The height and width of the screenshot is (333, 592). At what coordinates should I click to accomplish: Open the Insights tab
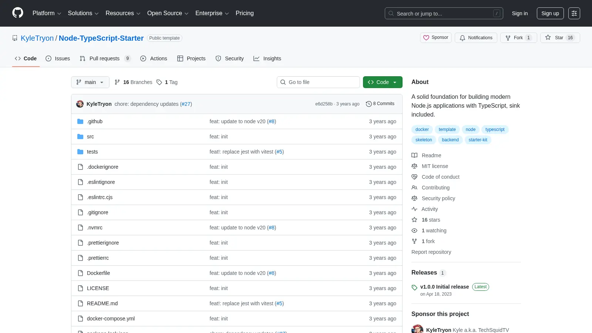click(x=267, y=58)
